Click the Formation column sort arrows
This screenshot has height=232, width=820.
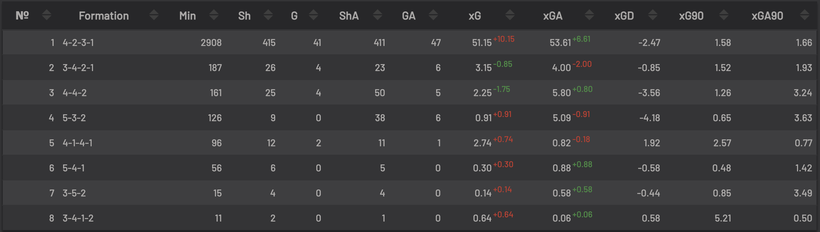tap(154, 15)
